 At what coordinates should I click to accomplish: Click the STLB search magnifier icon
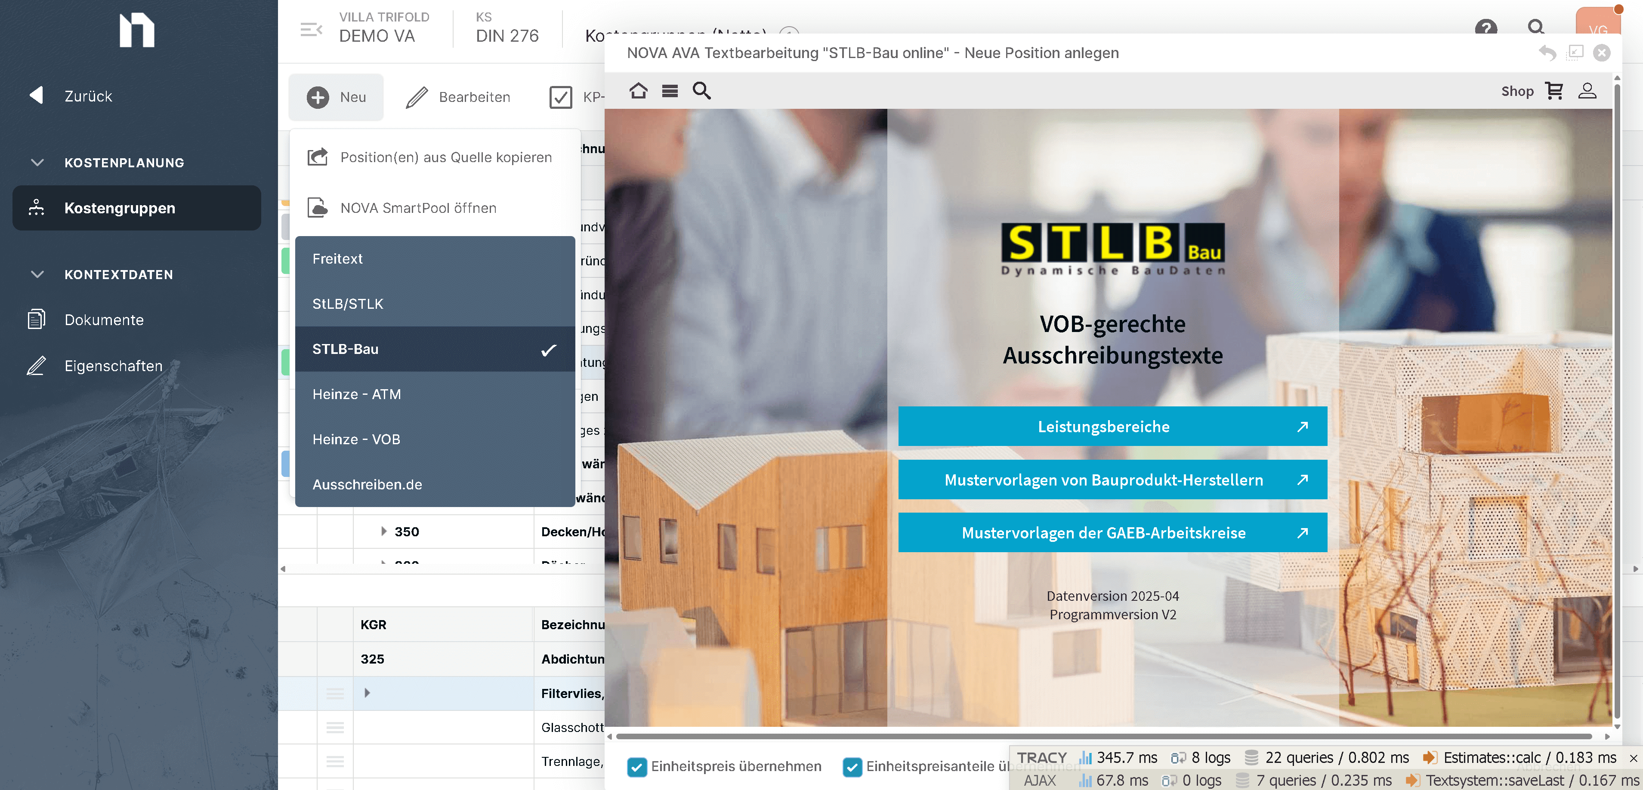(701, 91)
